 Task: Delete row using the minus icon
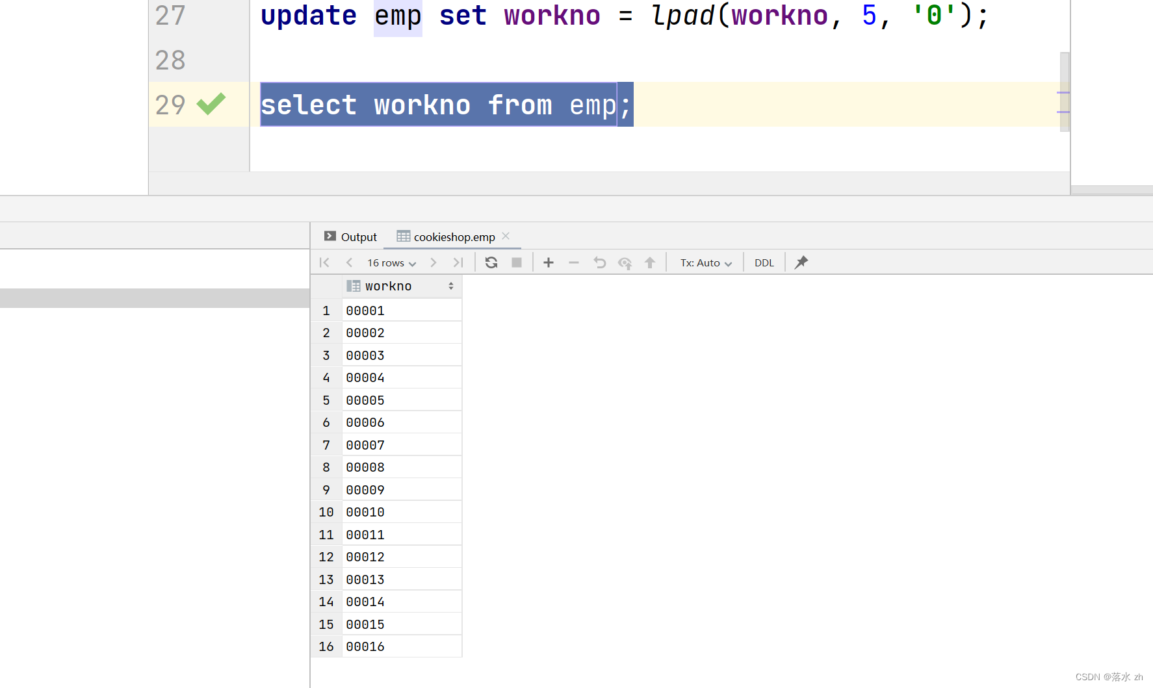coord(573,262)
